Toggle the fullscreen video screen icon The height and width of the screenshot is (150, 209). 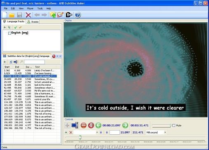(75, 125)
